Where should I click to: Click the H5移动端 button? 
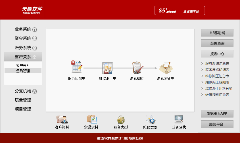tap(217, 33)
